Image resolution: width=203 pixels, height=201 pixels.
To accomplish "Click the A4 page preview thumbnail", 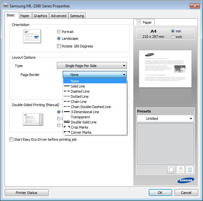I will pos(165,69).
